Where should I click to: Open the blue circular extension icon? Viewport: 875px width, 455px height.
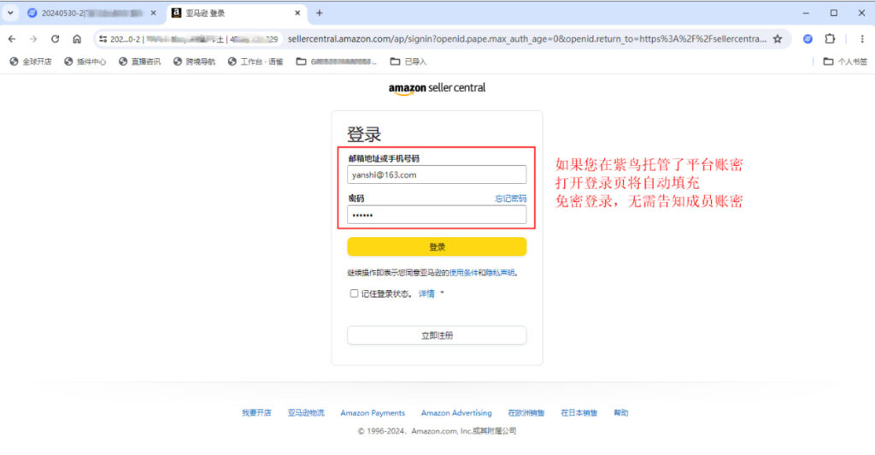[807, 39]
